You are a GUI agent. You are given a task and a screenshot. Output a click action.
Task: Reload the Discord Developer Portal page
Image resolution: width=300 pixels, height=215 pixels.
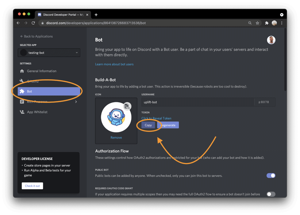click(x=33, y=23)
